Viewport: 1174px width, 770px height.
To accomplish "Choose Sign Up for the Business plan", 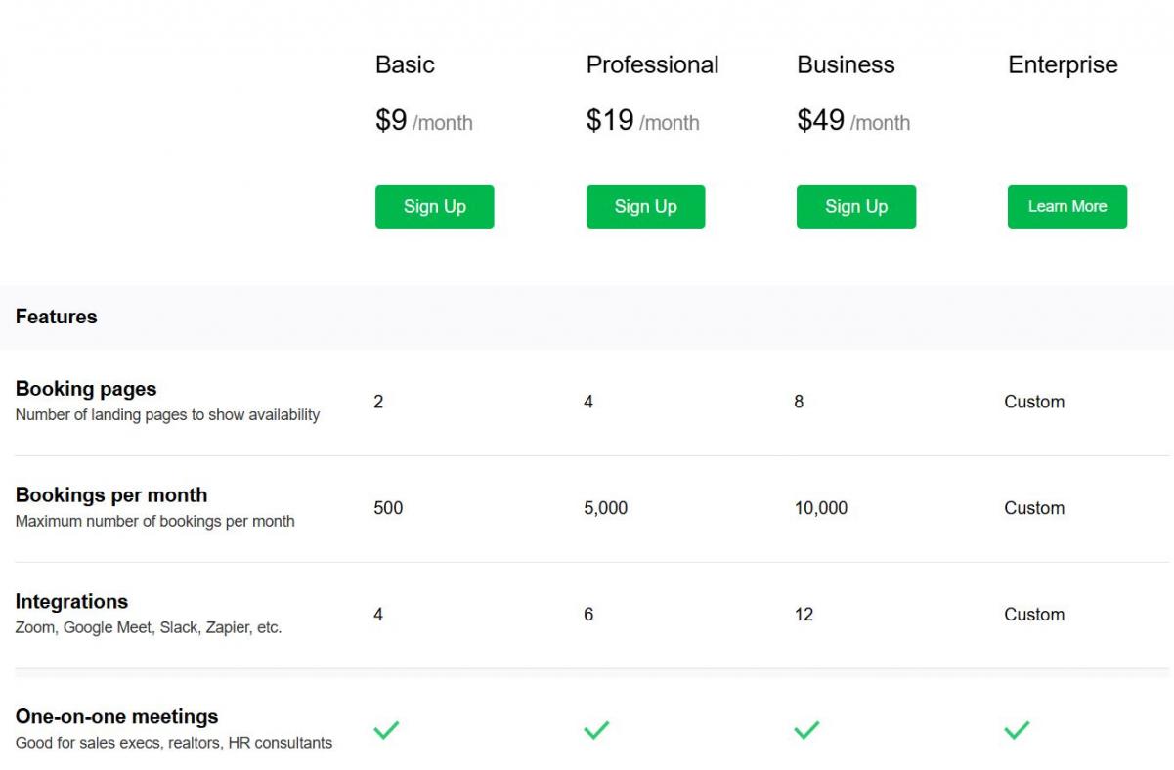I will (855, 206).
